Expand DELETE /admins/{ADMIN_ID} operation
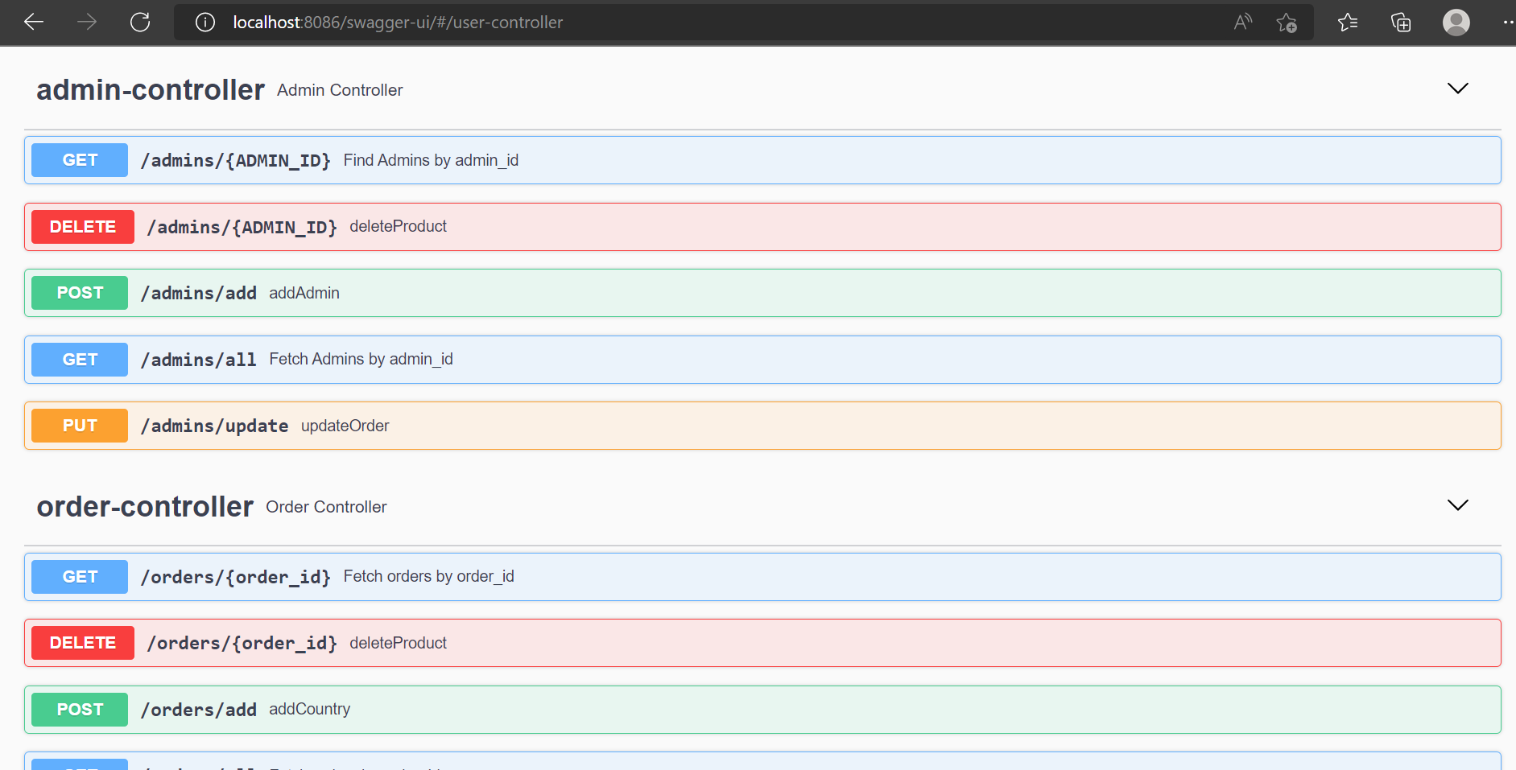The height and width of the screenshot is (770, 1516). [x=762, y=227]
